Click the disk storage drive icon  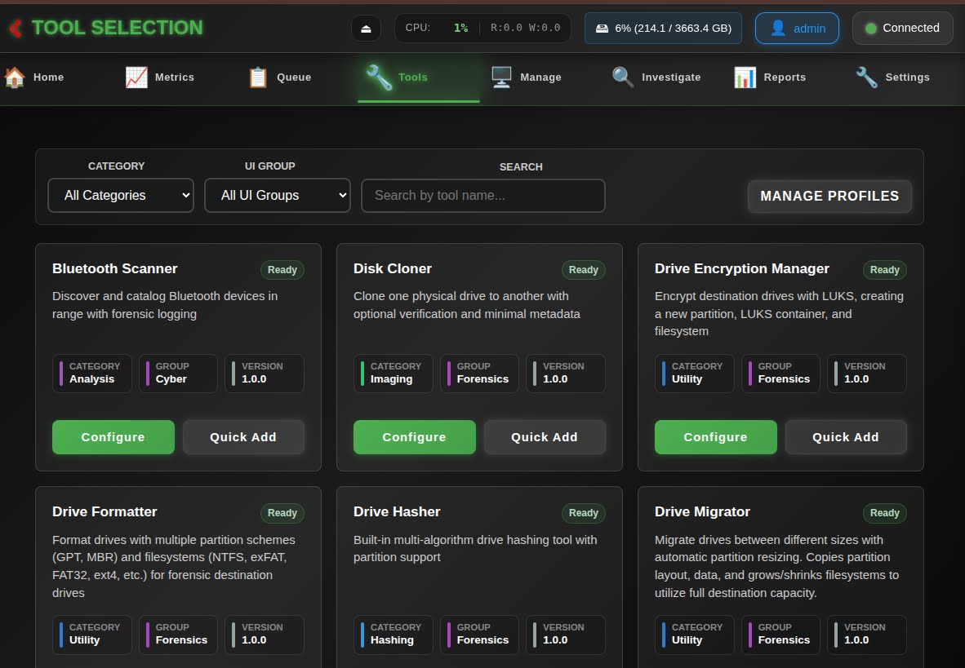[602, 29]
